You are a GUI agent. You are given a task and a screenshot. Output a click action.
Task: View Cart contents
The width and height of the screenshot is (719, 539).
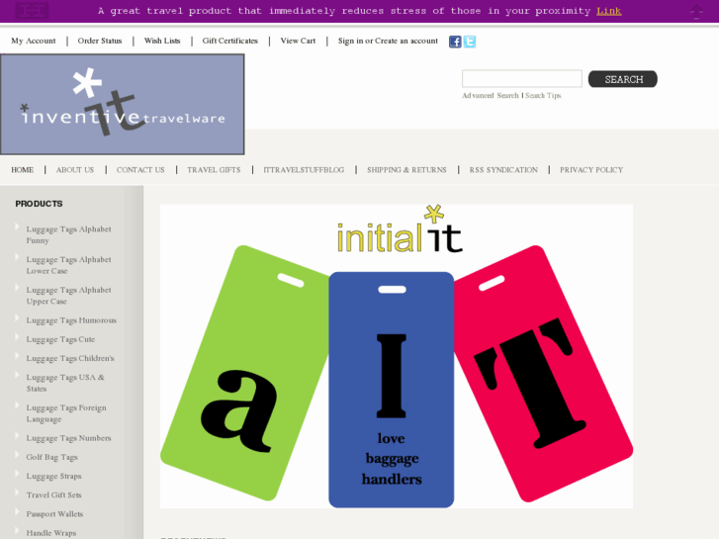(x=298, y=41)
